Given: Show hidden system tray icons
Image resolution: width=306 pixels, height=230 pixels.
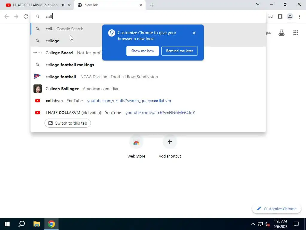Looking at the screenshot, I should (x=253, y=224).
